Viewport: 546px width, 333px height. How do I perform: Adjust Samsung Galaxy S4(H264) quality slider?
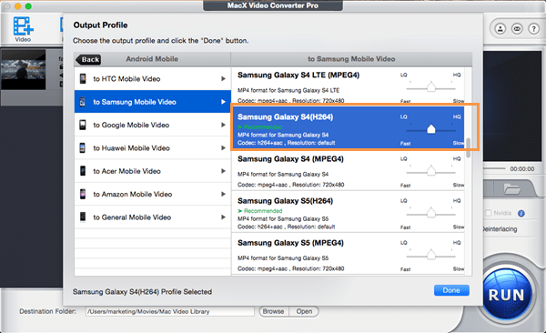430,129
